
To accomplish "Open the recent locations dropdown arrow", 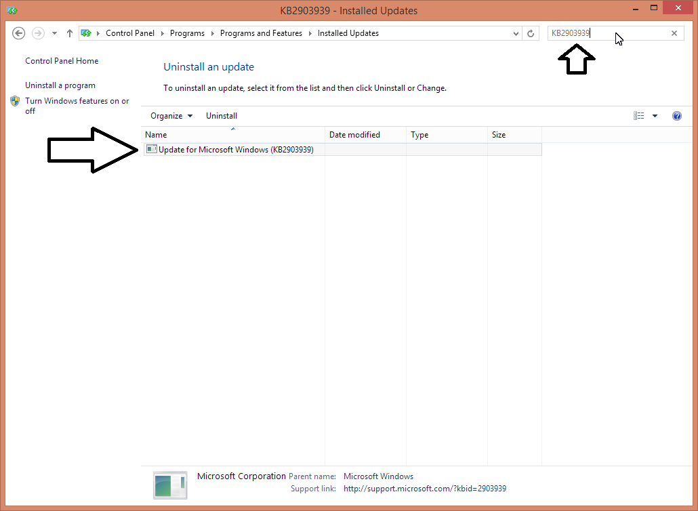I will tap(54, 33).
